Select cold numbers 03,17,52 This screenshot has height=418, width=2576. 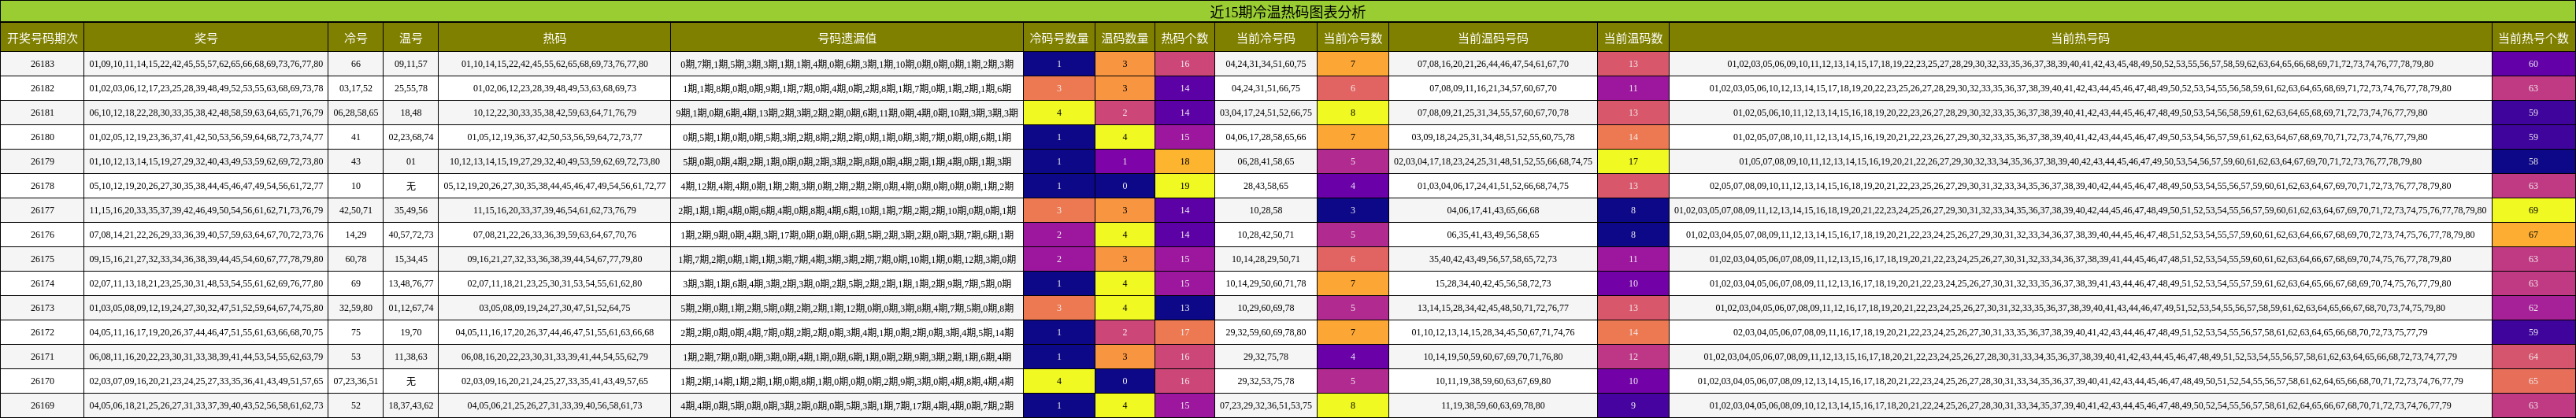pyautogui.click(x=356, y=88)
